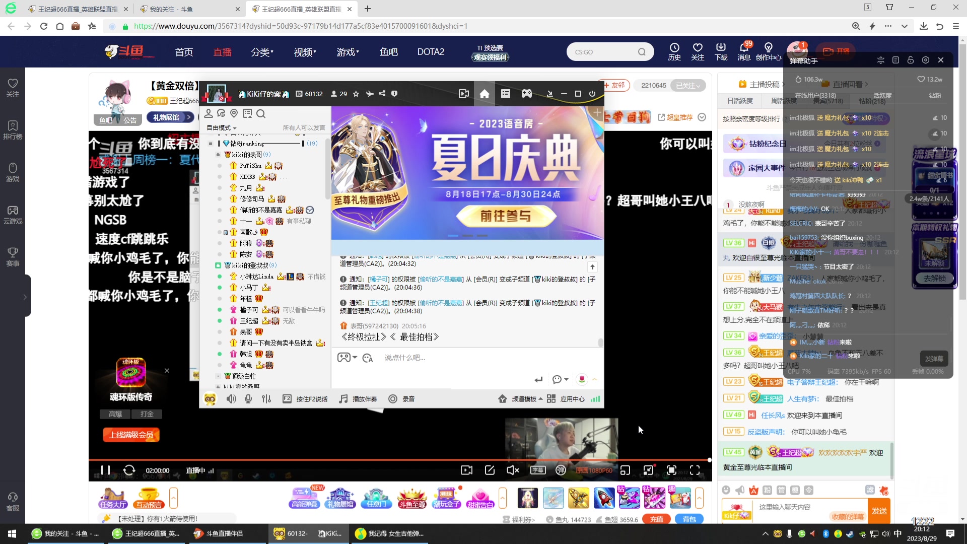967x544 pixels.
Task: Click the 录音 record button
Action: click(x=401, y=399)
